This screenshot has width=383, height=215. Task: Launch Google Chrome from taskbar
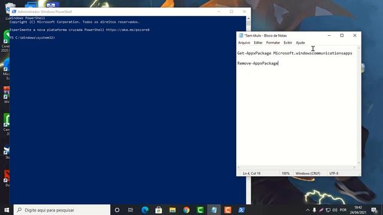pos(186,210)
